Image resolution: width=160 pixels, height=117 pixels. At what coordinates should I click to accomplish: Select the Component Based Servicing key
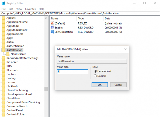[23, 102]
